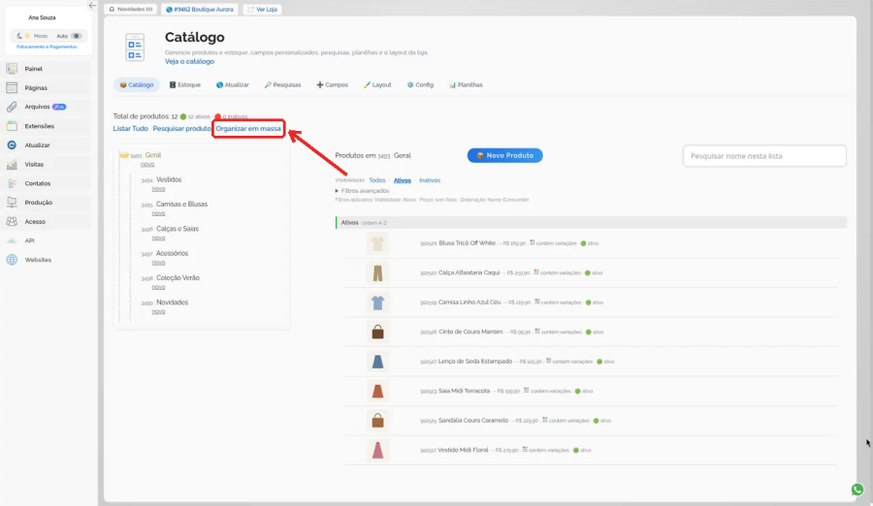Image resolution: width=873 pixels, height=506 pixels.
Task: Switch to the Planilhas tab
Action: click(466, 85)
